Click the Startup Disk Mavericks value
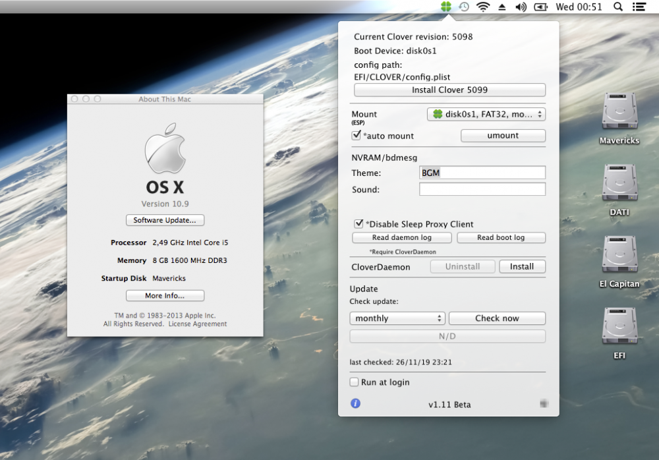The height and width of the screenshot is (460, 659). point(169,278)
